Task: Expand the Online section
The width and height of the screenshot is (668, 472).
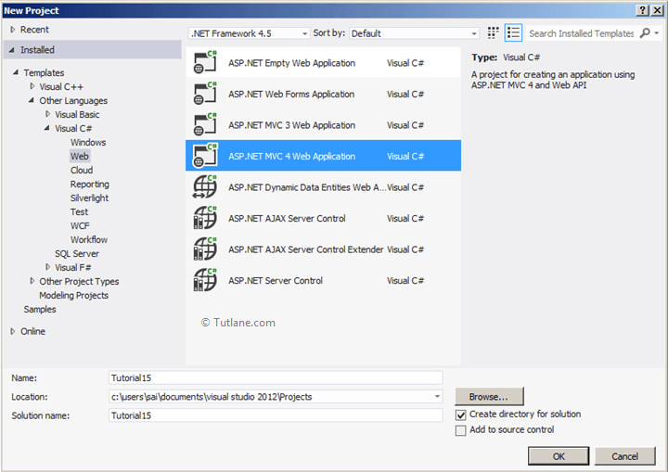Action: pyautogui.click(x=12, y=331)
